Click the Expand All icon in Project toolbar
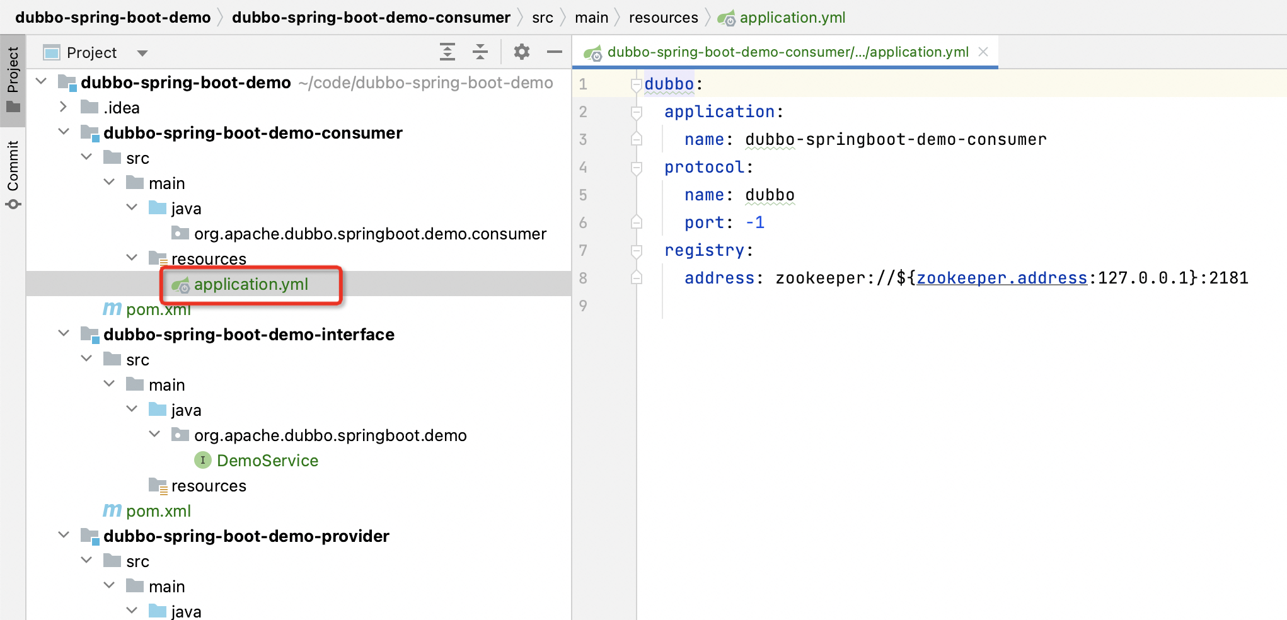Screen dimensions: 1287x620 [447, 52]
